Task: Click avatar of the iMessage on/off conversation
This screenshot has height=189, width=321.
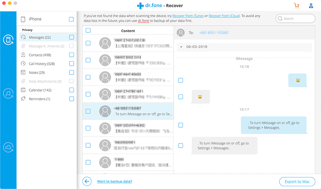Action: pos(105,111)
